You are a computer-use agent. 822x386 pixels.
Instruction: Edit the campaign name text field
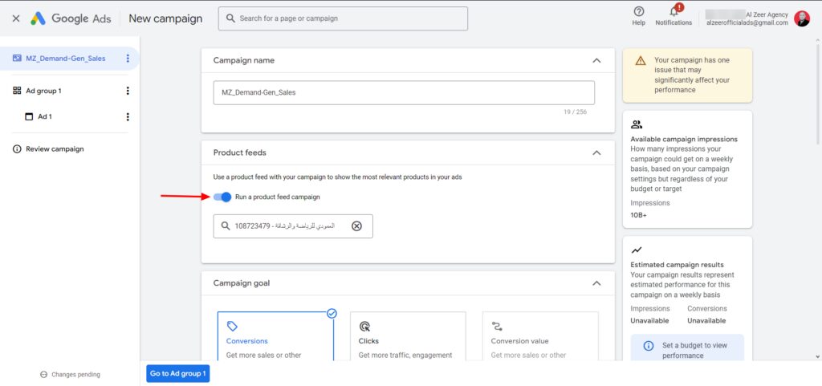point(404,93)
